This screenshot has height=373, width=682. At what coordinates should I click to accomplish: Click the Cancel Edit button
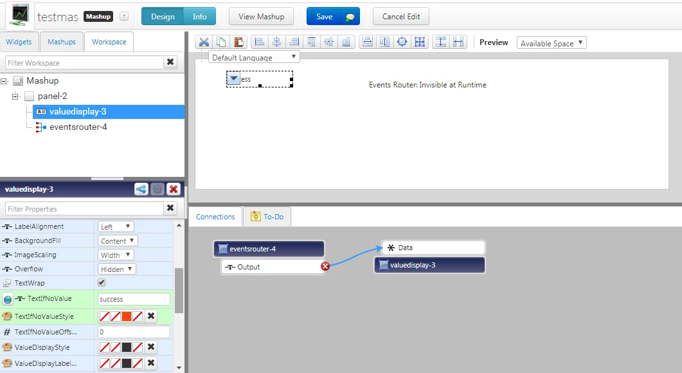pyautogui.click(x=401, y=17)
